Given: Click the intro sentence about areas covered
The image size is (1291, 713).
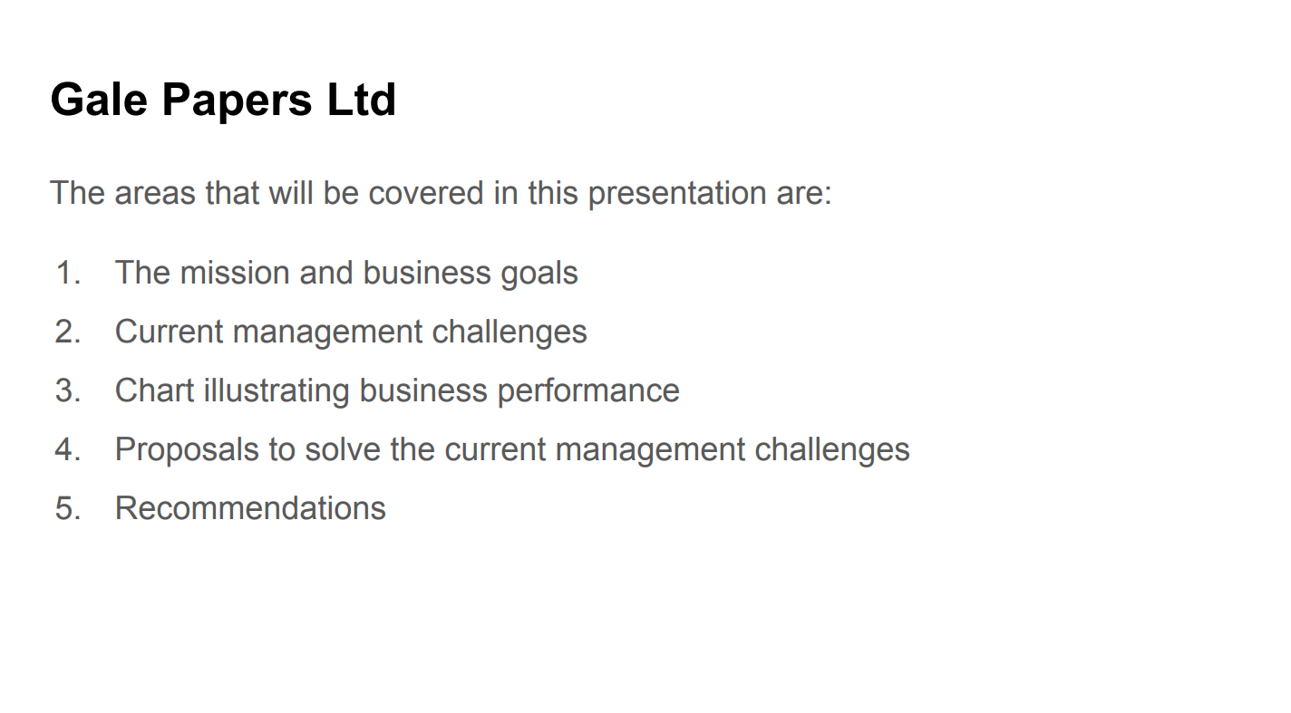Looking at the screenshot, I should [x=441, y=193].
